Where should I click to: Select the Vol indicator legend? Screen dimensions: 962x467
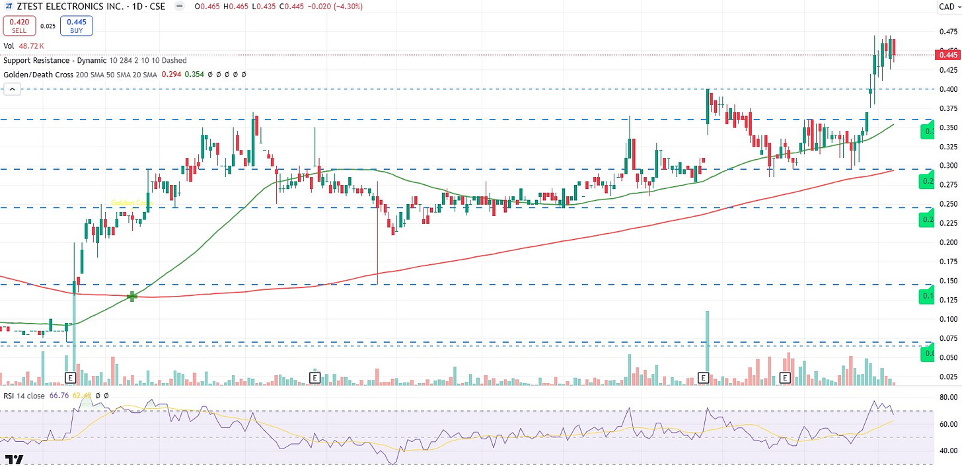[9, 46]
